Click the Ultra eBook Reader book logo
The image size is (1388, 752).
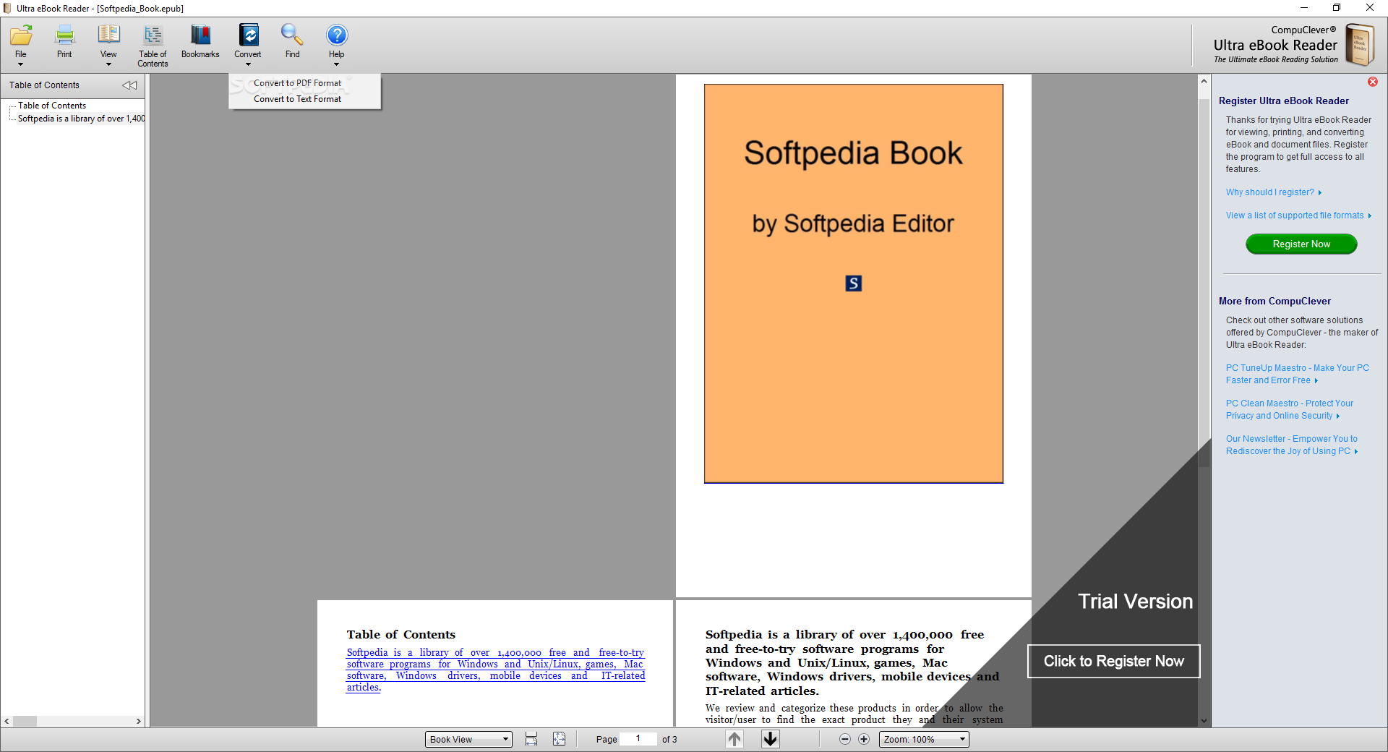point(1360,45)
